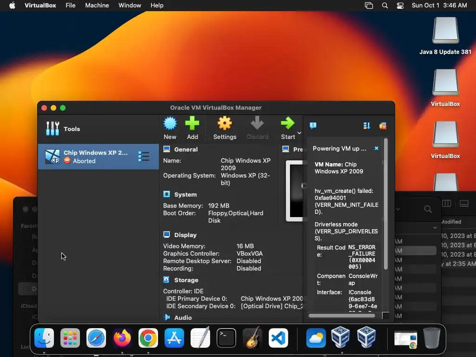Image resolution: width=476 pixels, height=357 pixels.
Task: Open the Apple menu
Action: point(12,6)
